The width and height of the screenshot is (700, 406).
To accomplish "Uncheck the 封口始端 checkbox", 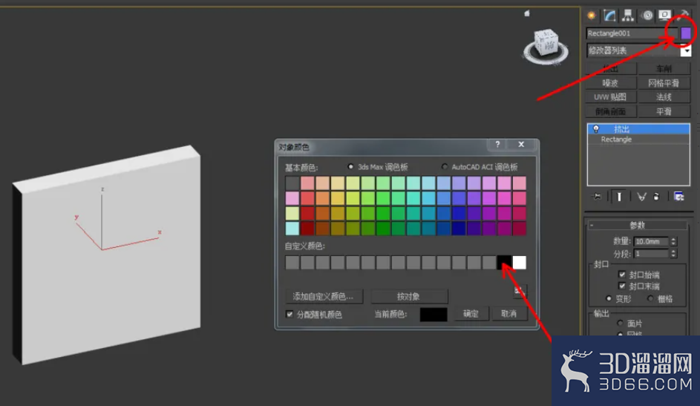I will (x=622, y=275).
